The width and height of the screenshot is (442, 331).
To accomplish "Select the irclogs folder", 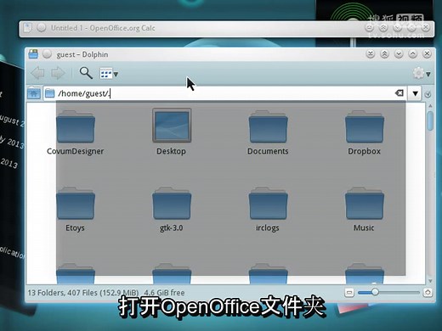I will click(268, 210).
